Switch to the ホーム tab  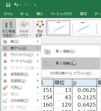click(x=24, y=14)
